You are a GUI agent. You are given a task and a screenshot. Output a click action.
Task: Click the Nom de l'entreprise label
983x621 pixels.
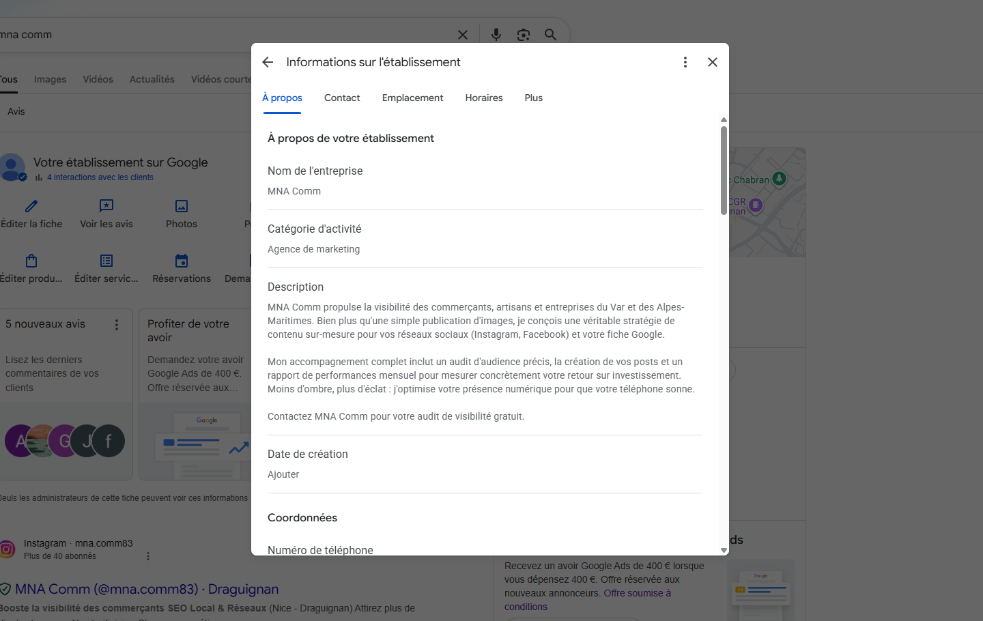[315, 171]
